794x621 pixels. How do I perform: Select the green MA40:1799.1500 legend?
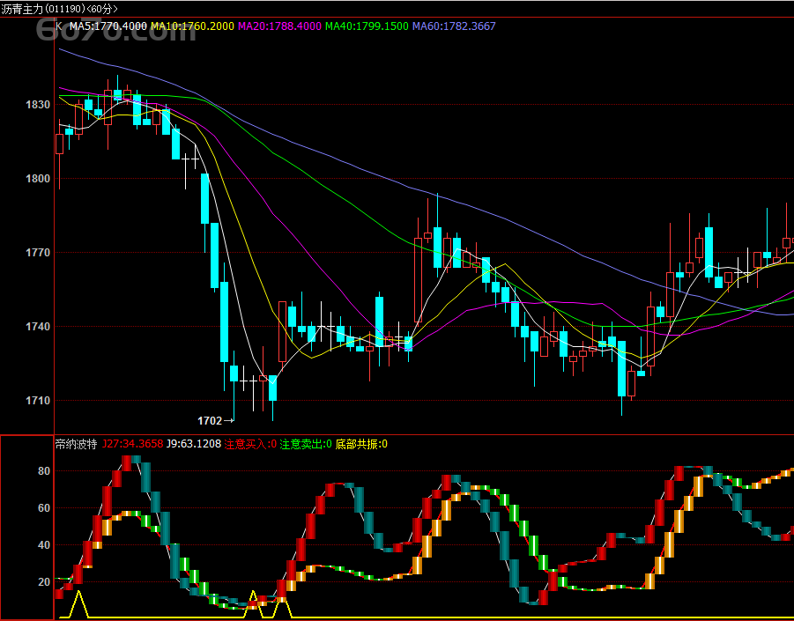[x=367, y=26]
